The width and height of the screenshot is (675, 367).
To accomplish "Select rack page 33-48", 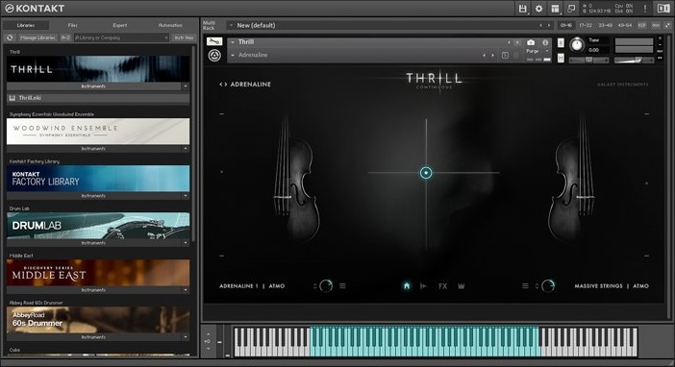I will [605, 25].
